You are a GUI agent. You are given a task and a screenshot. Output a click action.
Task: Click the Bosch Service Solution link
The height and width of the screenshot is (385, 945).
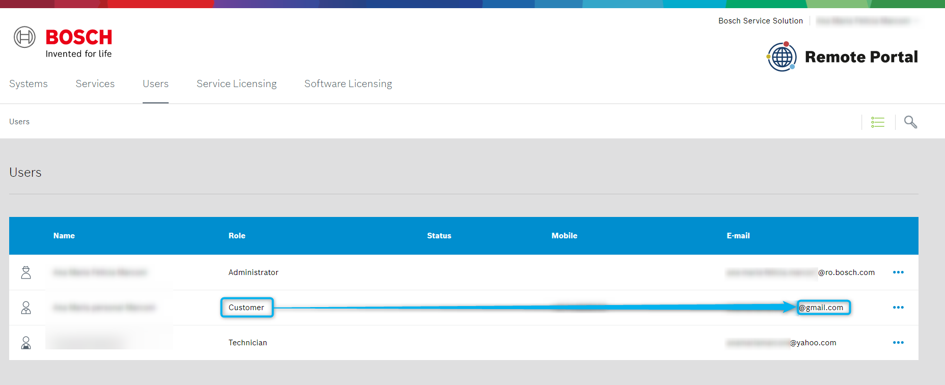click(761, 21)
